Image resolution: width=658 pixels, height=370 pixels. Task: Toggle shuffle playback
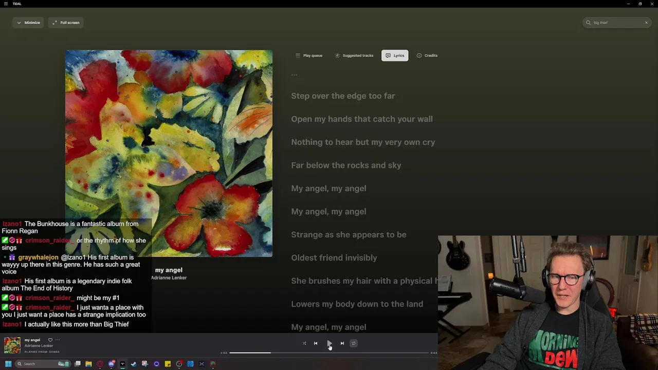click(304, 343)
